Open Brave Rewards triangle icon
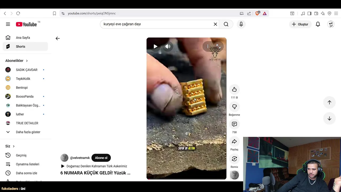Image resolution: width=341 pixels, height=192 pixels. [265, 13]
